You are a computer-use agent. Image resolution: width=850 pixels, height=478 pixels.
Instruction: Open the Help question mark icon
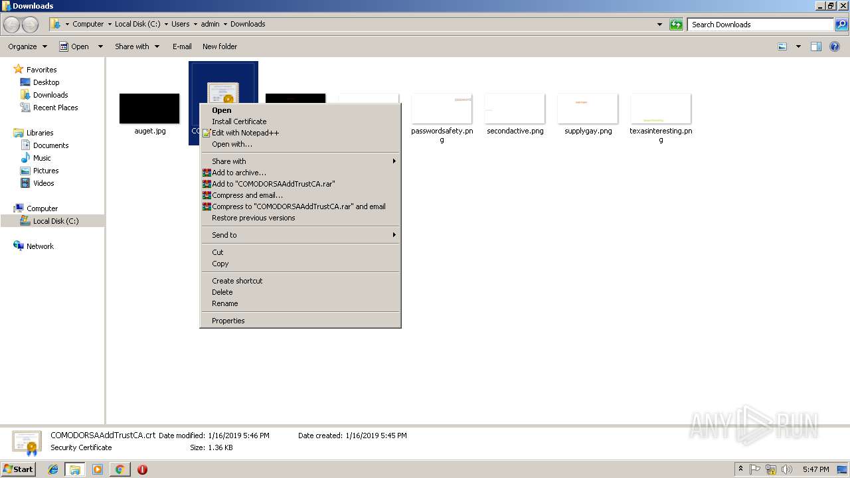point(835,46)
